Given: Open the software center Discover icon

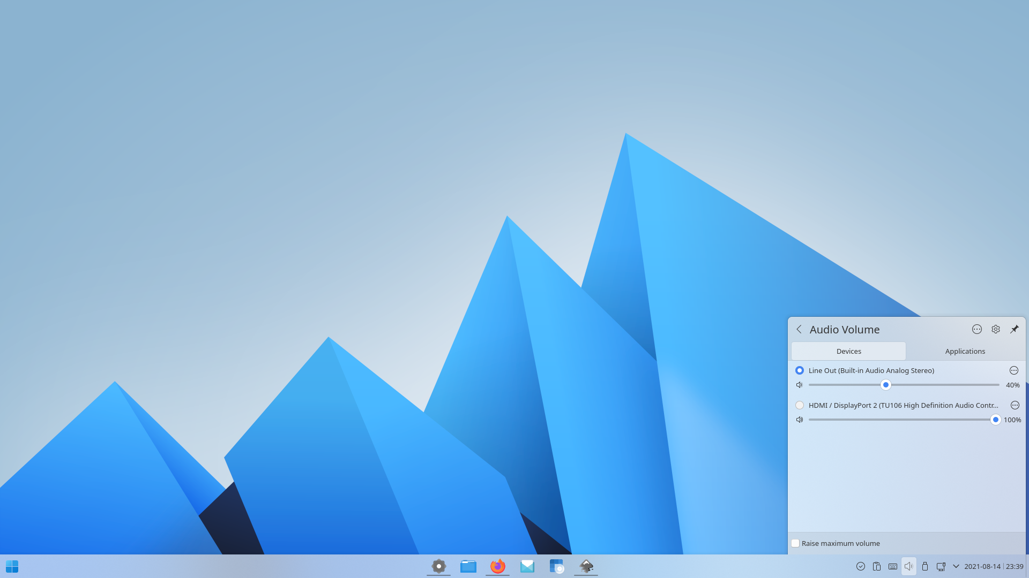Looking at the screenshot, I should click(x=557, y=566).
